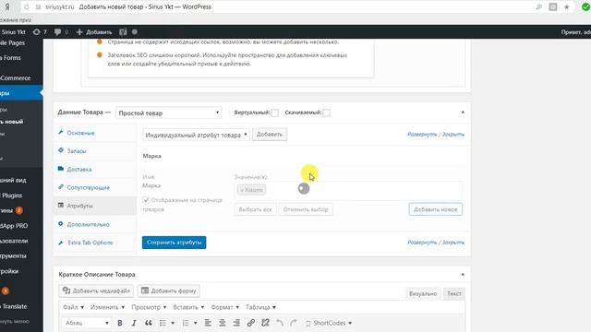Screen dimensions: 591x332
Task: Open Plugins in the admin sidebar
Action: click(x=11, y=196)
